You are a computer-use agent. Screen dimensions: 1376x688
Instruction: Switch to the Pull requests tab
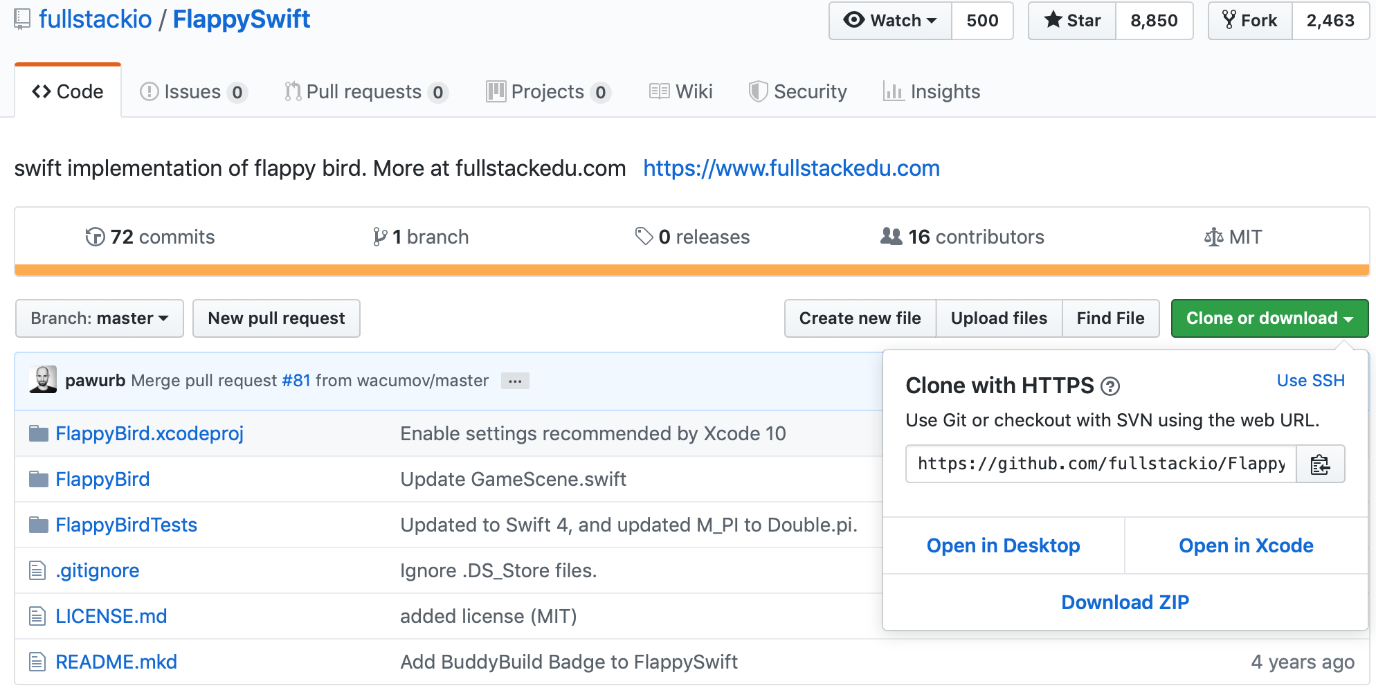pyautogui.click(x=366, y=91)
